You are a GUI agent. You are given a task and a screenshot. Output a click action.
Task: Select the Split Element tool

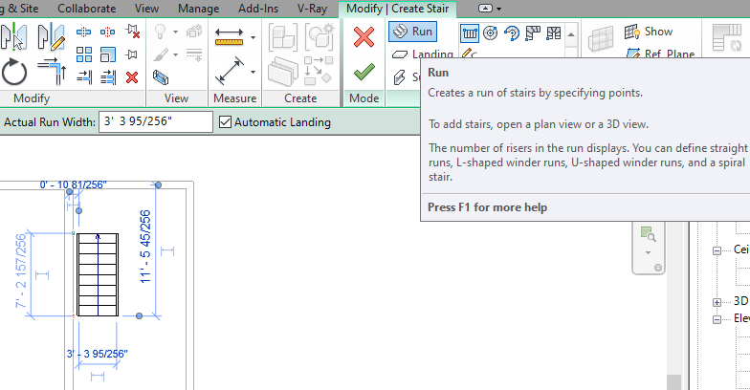click(84, 32)
